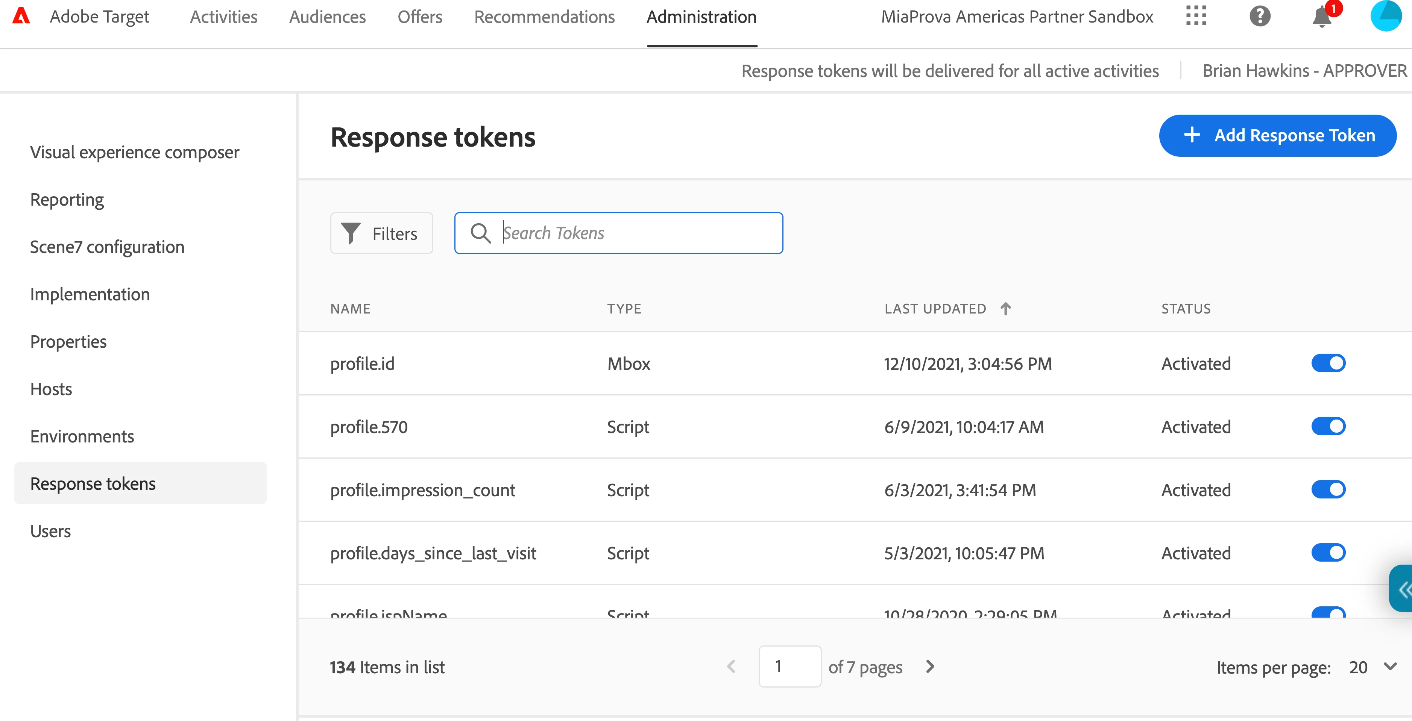Open the Environments settings link

tap(82, 436)
